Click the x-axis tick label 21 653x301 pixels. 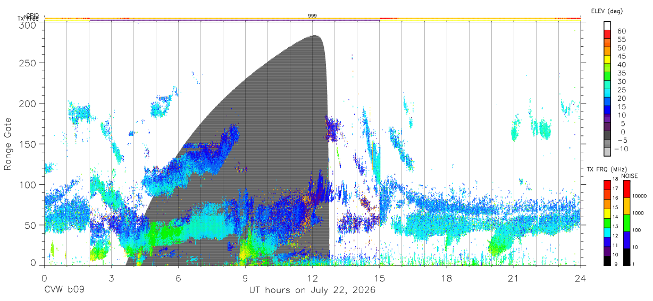(x=514, y=278)
